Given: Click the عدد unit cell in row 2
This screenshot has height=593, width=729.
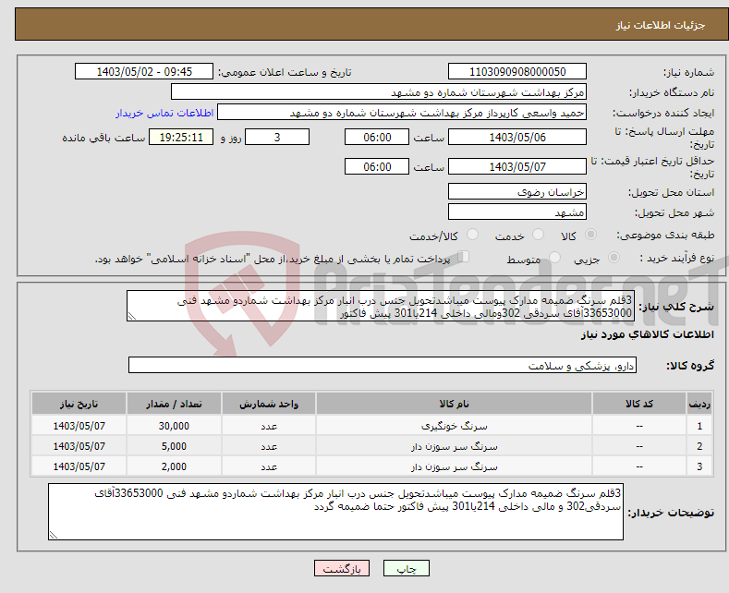Looking at the screenshot, I should (x=269, y=446).
